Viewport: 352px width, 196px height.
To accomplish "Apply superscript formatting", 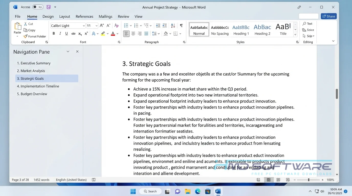I will pos(86,33).
